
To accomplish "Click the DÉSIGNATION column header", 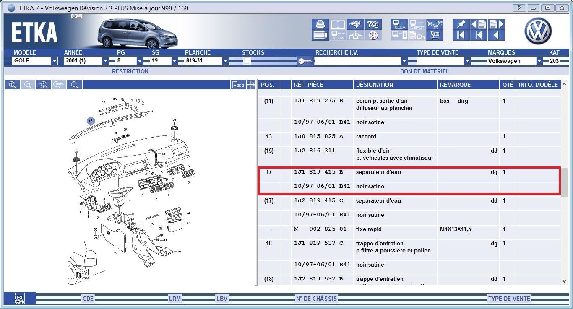I will click(395, 85).
